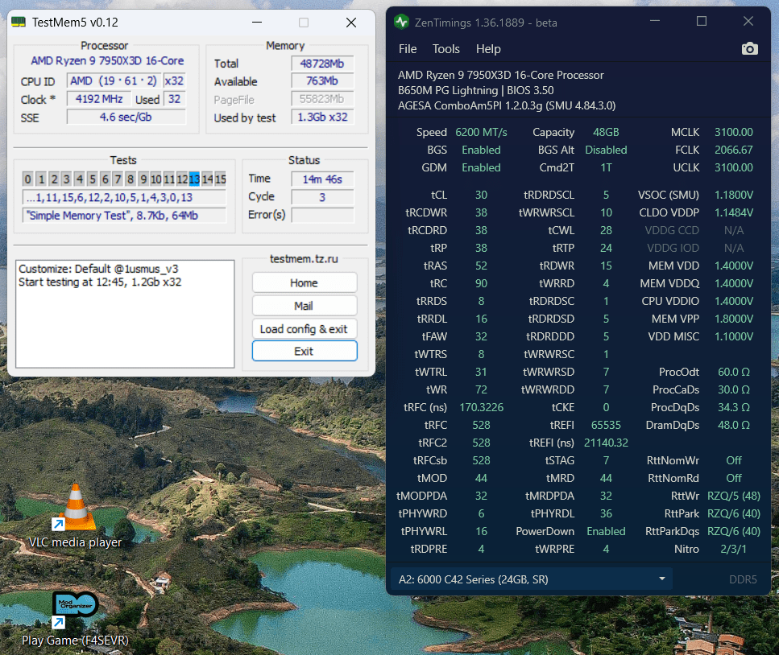
Task: Click the tWR value 72
Action: point(481,389)
